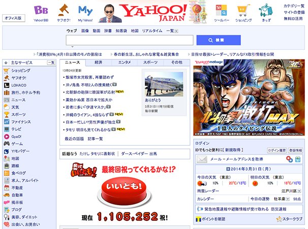308x229 pixels.
Task: Click the real estate house icon in sidebar
Action: tap(7, 187)
